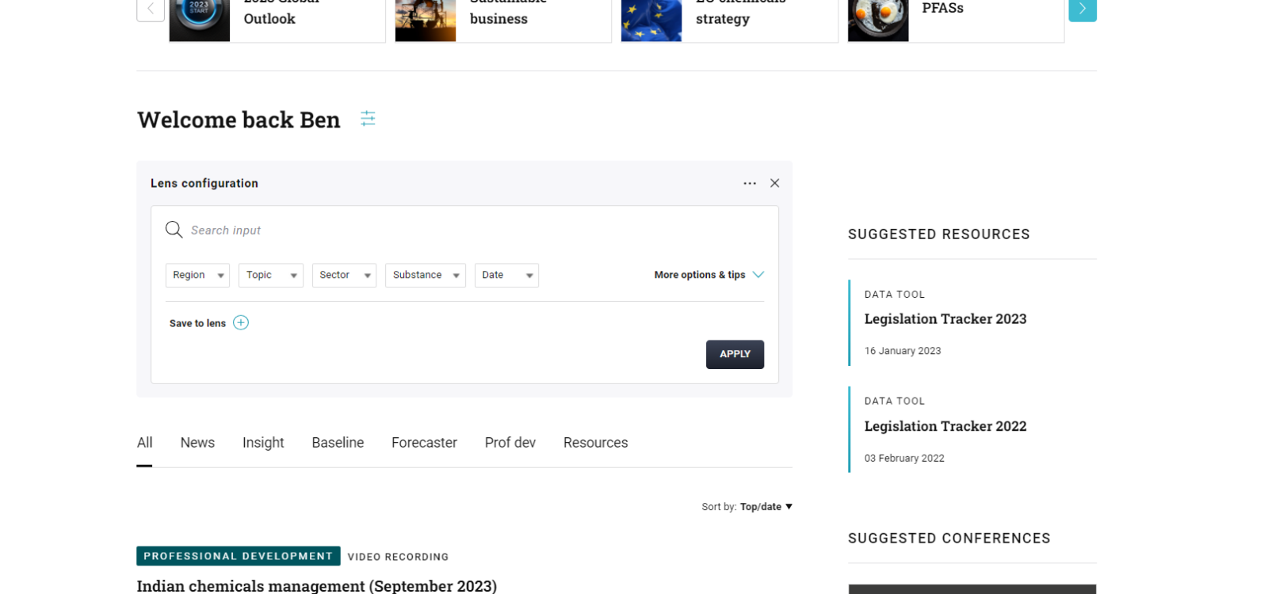
Task: Open the Topic dropdown
Action: 271,275
